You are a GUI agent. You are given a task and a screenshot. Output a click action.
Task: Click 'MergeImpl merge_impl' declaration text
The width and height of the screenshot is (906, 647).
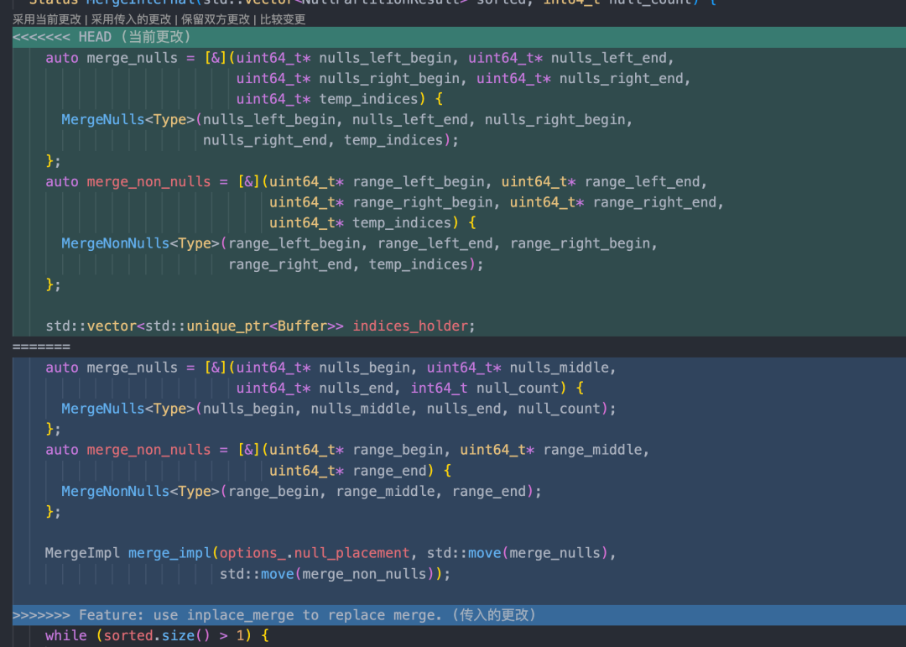pos(128,553)
